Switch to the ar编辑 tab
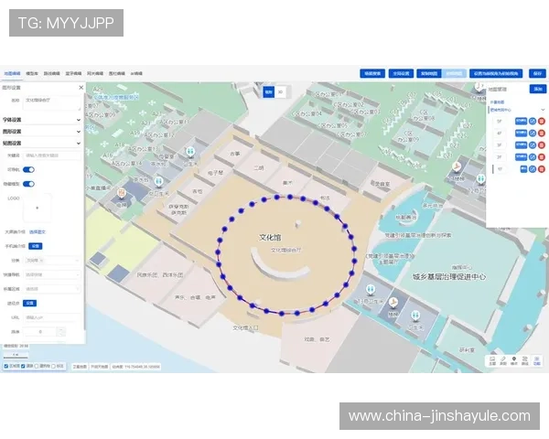 click(x=136, y=73)
